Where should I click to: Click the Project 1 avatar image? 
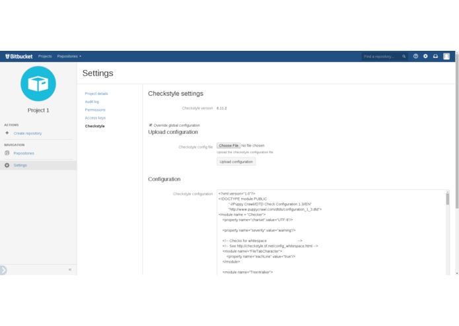[38, 84]
